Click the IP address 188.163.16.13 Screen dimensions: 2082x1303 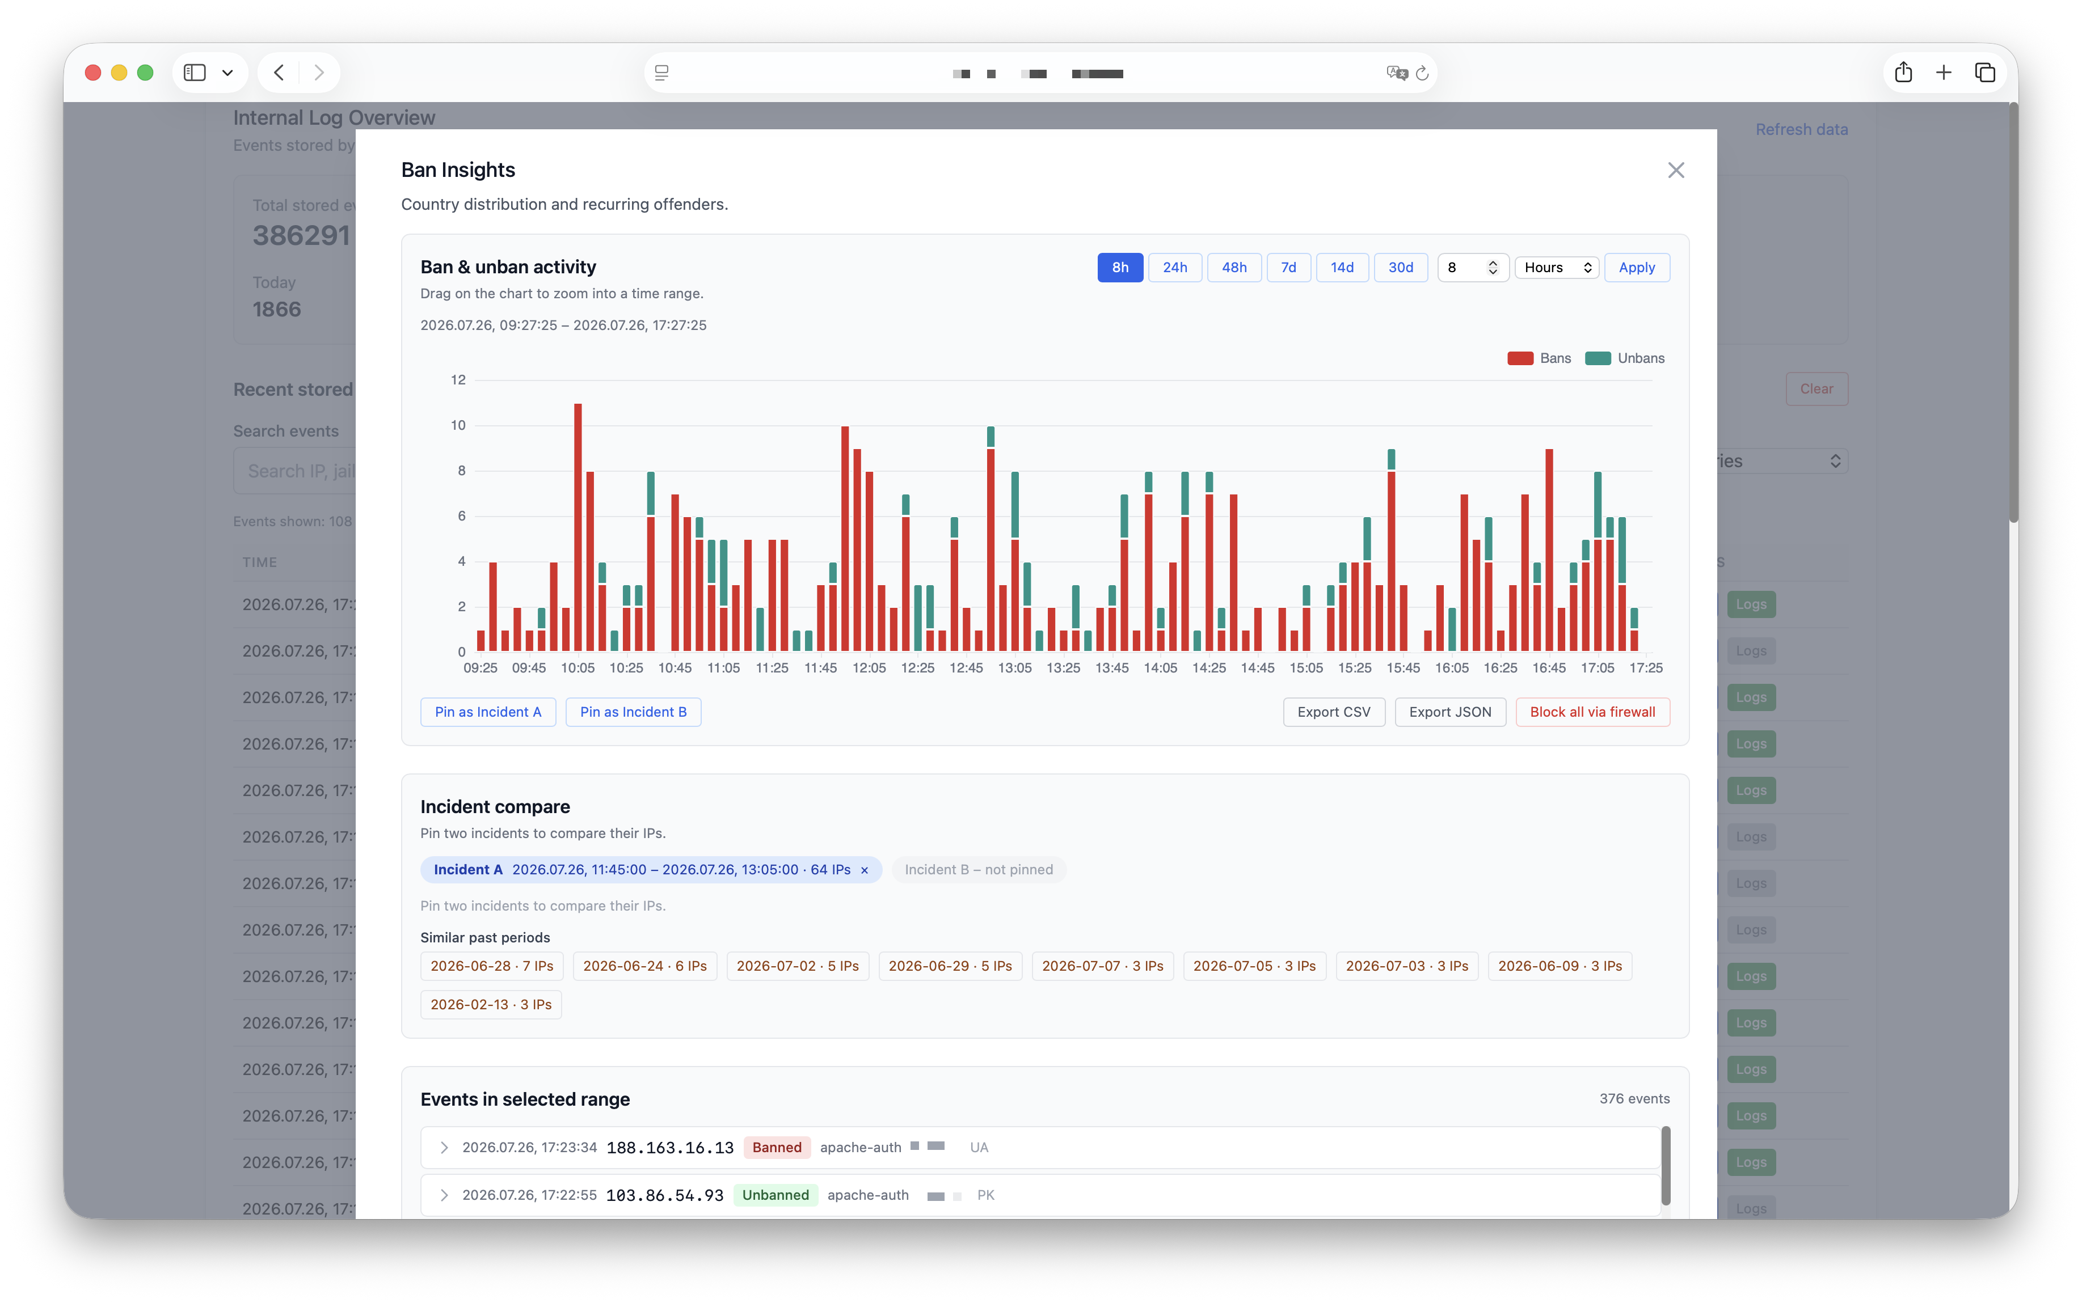click(670, 1148)
